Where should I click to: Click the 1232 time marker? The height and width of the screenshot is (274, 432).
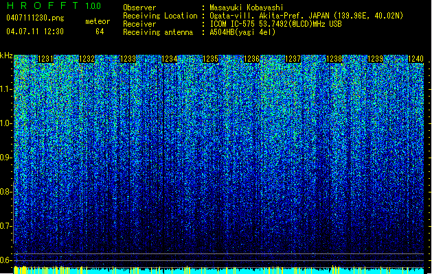pos(87,59)
